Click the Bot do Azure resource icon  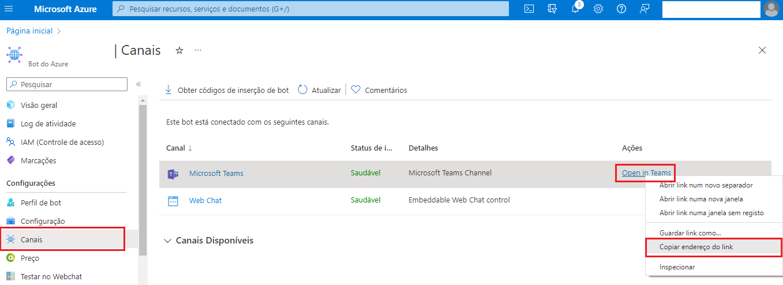pyautogui.click(x=14, y=54)
